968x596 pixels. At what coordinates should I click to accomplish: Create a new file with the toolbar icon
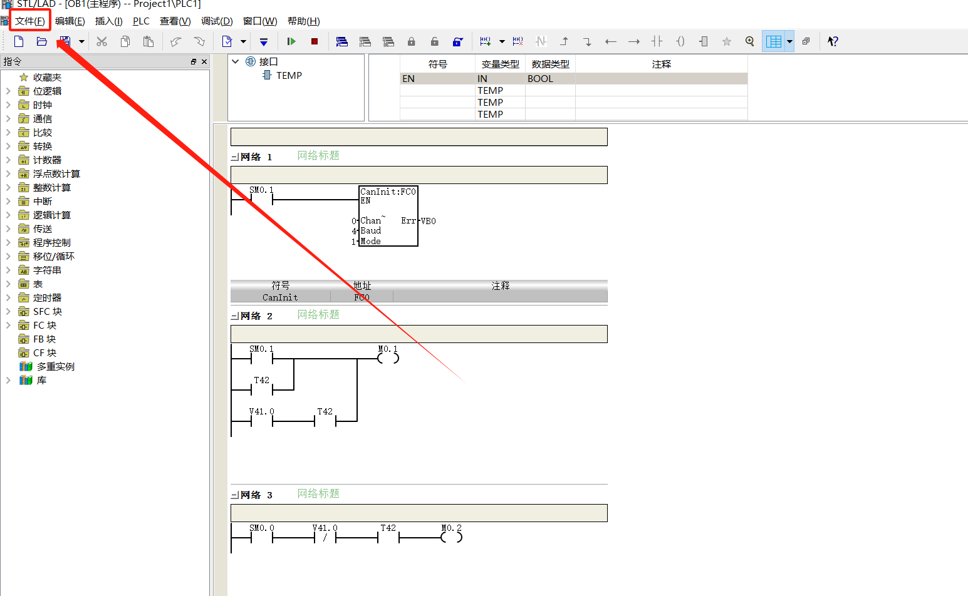(x=19, y=41)
